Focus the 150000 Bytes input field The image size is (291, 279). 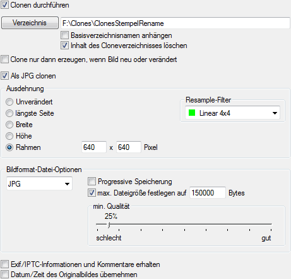click(208, 192)
